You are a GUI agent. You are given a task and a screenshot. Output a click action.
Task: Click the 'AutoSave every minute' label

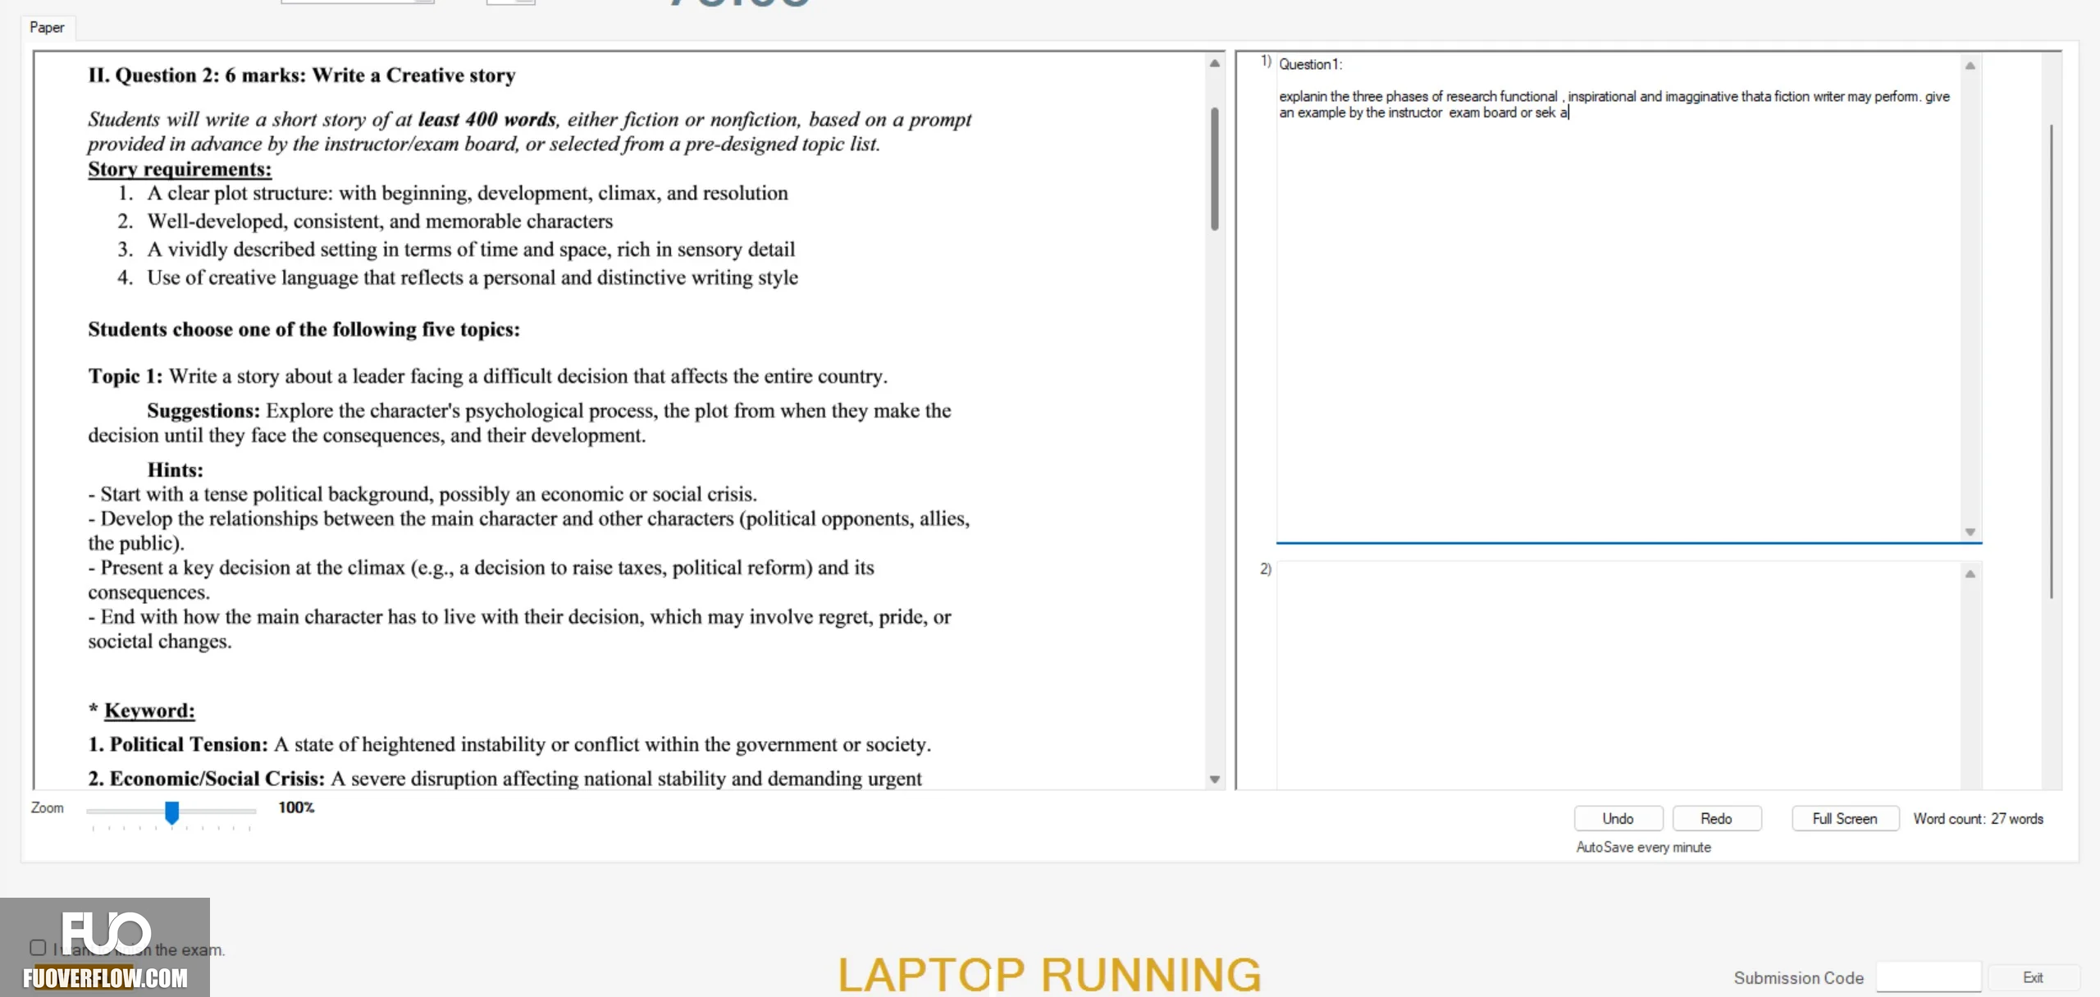click(1643, 847)
